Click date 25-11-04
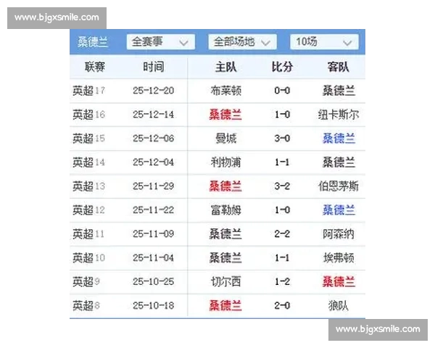Viewport: 435px width, 348px height. point(154,258)
